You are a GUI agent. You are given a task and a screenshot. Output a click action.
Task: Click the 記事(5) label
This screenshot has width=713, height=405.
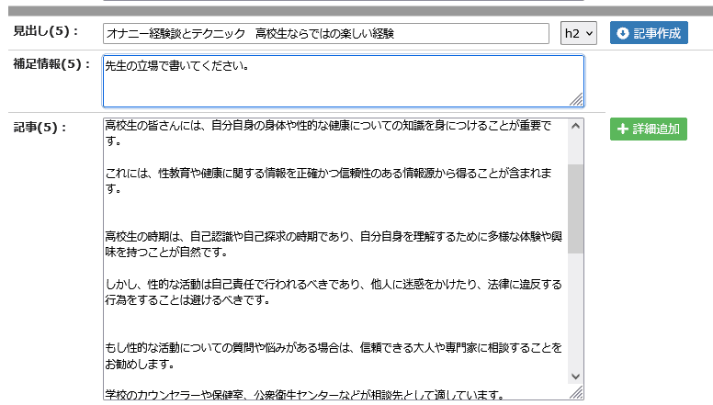pyautogui.click(x=40, y=128)
